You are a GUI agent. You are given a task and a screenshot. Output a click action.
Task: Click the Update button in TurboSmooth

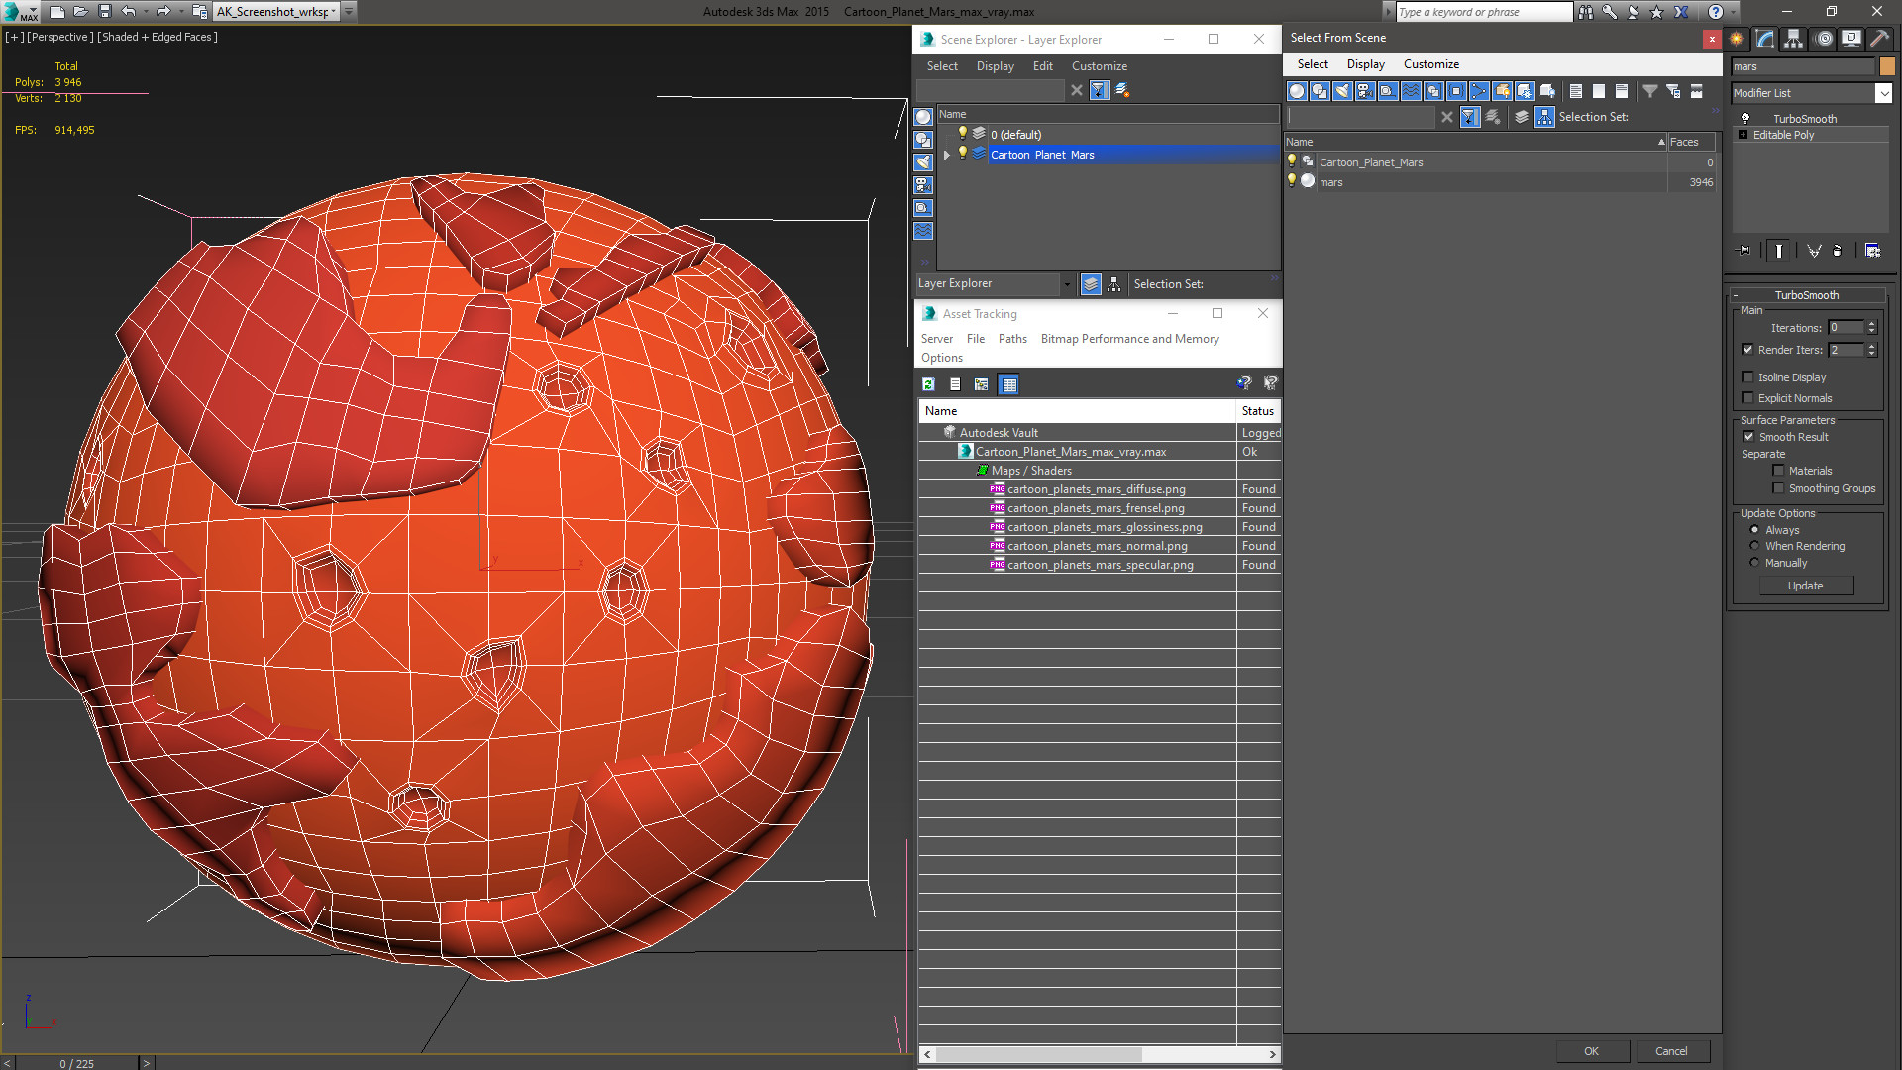pos(1805,586)
